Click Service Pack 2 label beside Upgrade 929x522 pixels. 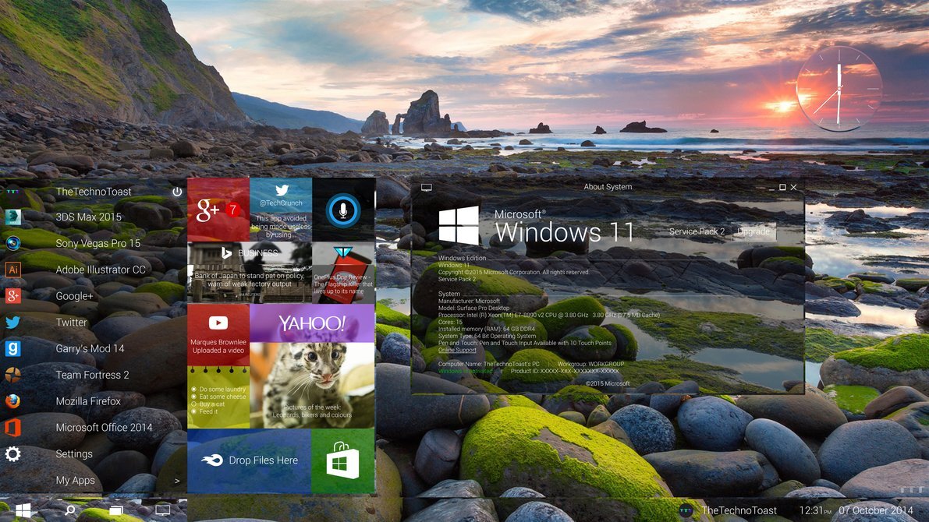(x=697, y=231)
